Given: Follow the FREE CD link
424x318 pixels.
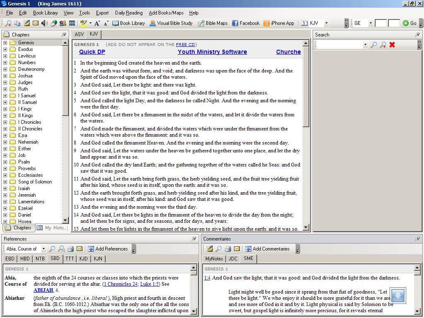Looking at the screenshot, I should coord(185,45).
